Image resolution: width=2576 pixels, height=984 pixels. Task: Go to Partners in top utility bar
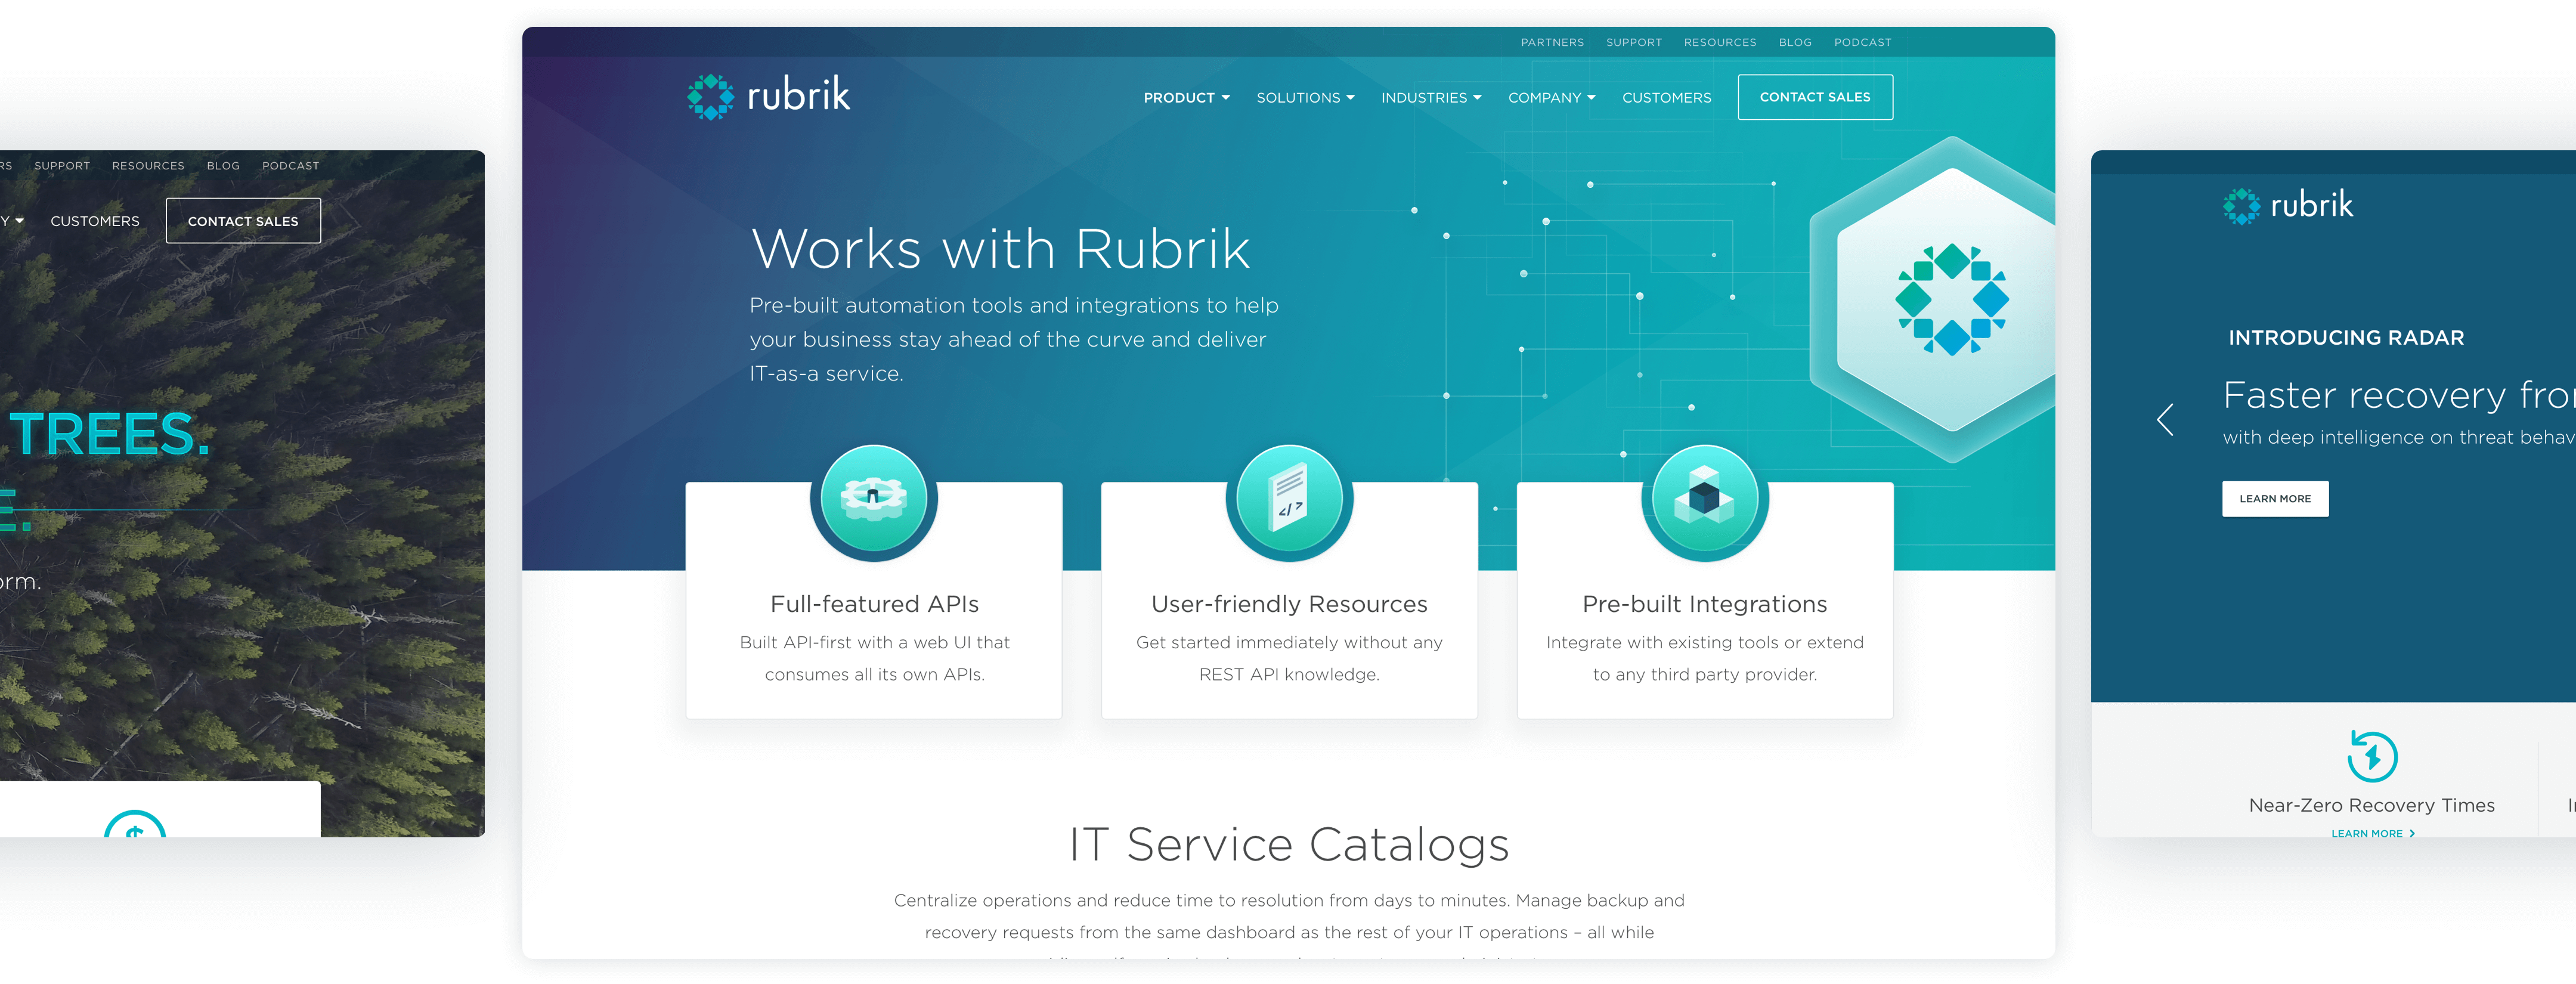click(x=1552, y=43)
